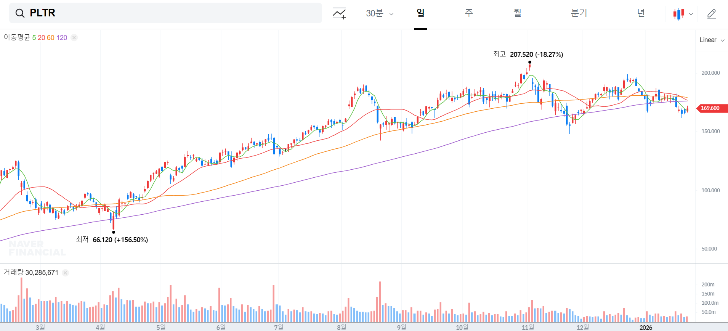This screenshot has height=331, width=728.
Task: Click the 100.000 price axis label
Action: coord(710,190)
